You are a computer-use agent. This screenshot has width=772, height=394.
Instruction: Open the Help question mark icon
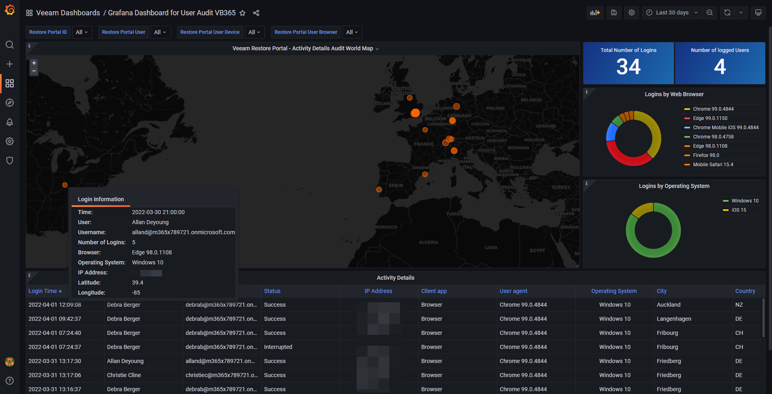10,381
